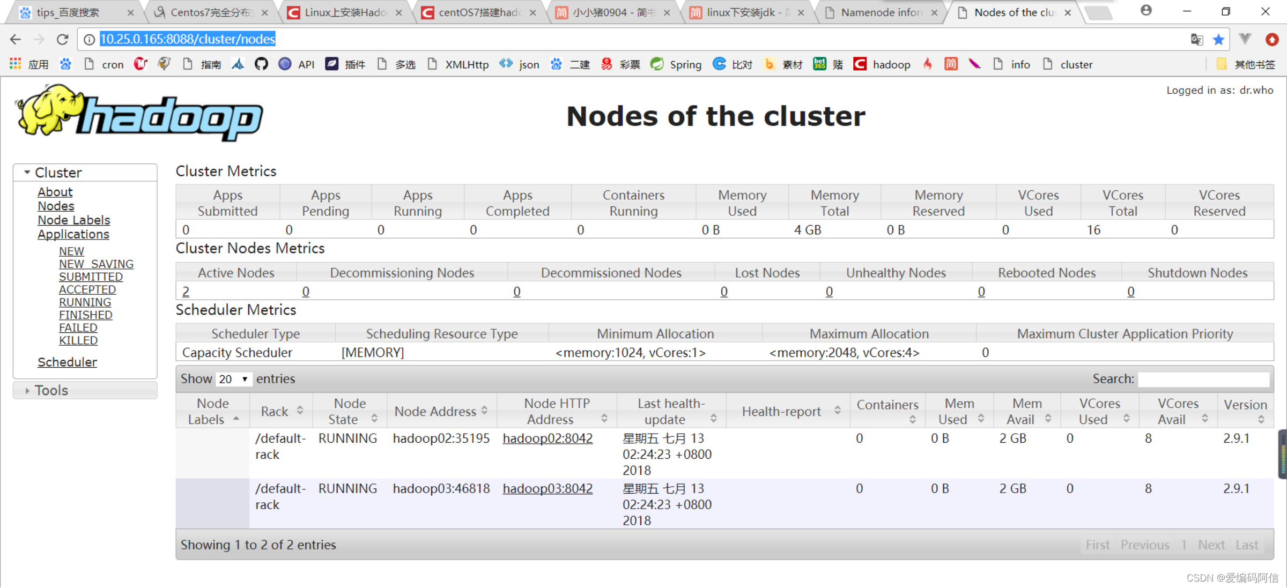Click the bookmark star icon in address bar
Image resolution: width=1287 pixels, height=588 pixels.
(1218, 39)
